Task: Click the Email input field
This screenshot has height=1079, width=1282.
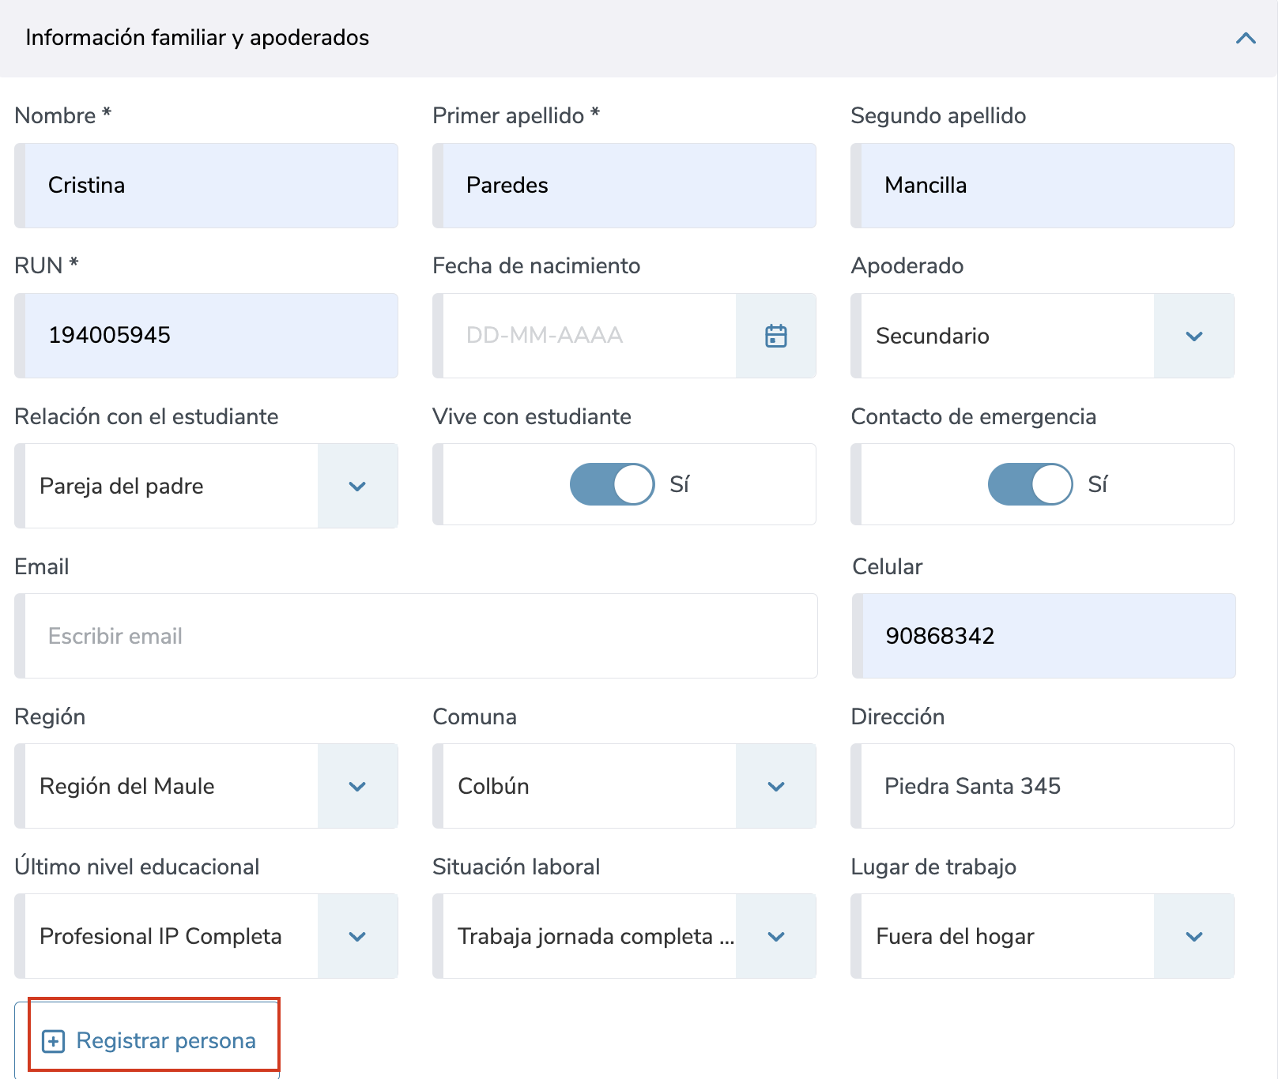Action: (420, 636)
